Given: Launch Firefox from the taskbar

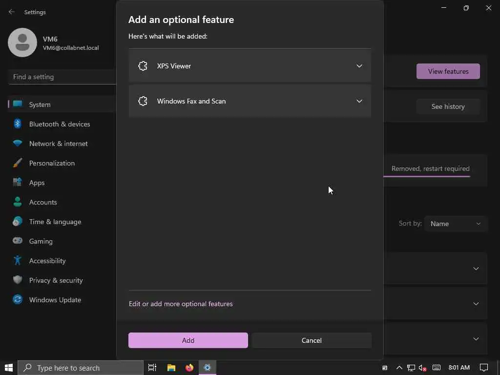Looking at the screenshot, I should pyautogui.click(x=189, y=368).
